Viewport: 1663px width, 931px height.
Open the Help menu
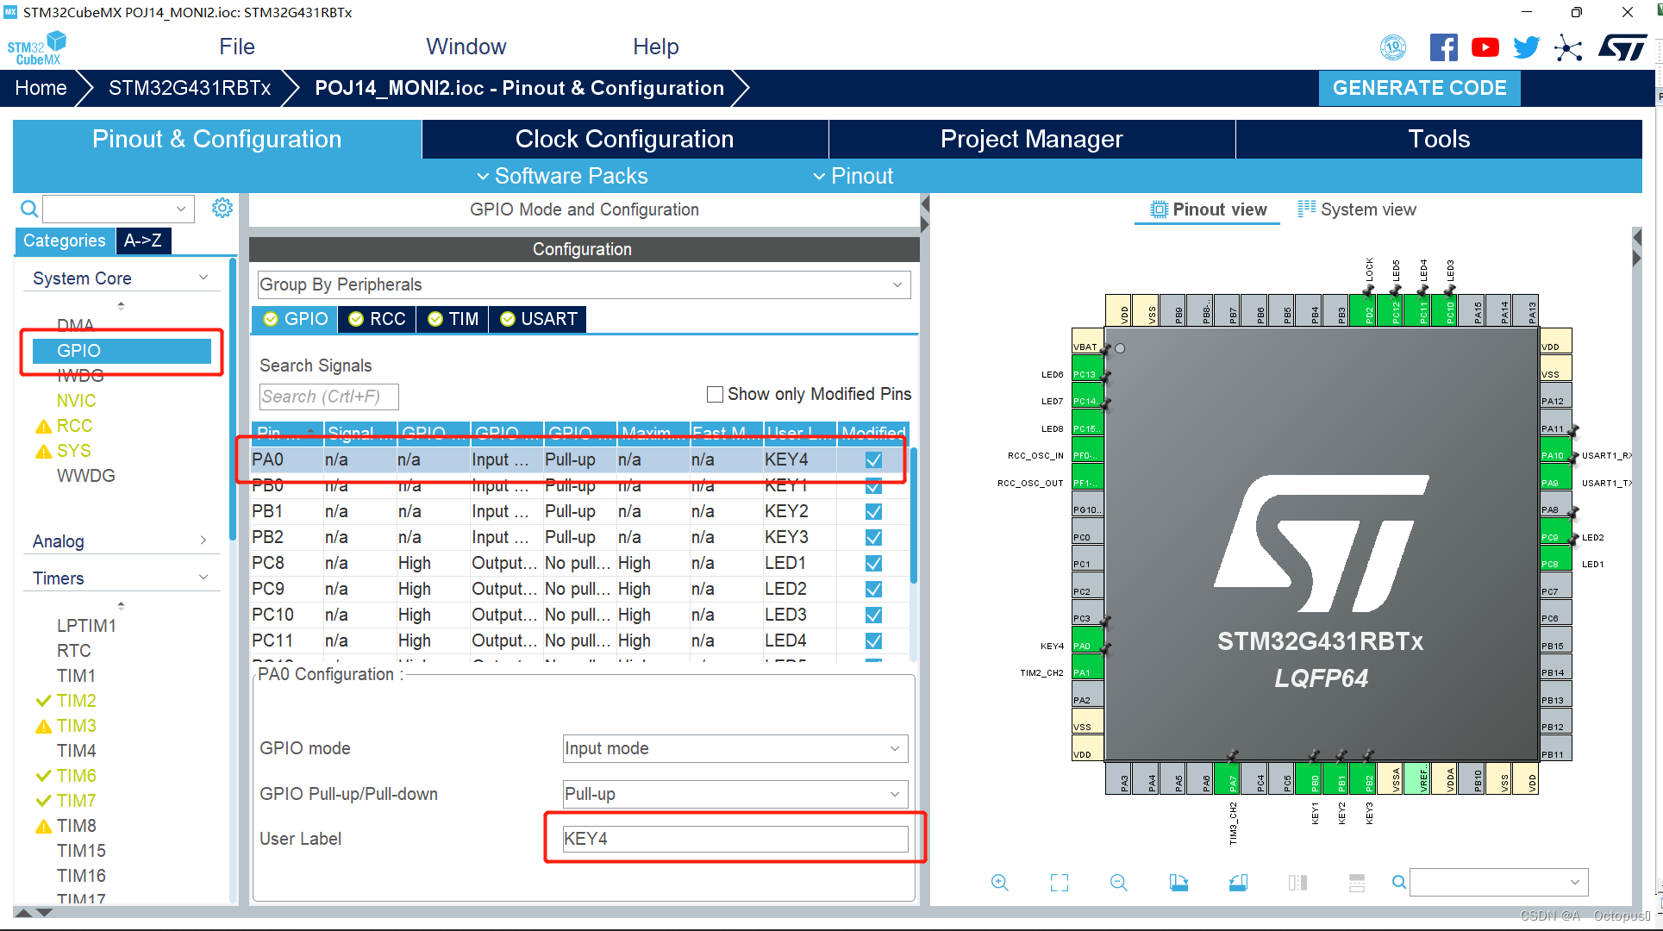tap(655, 47)
